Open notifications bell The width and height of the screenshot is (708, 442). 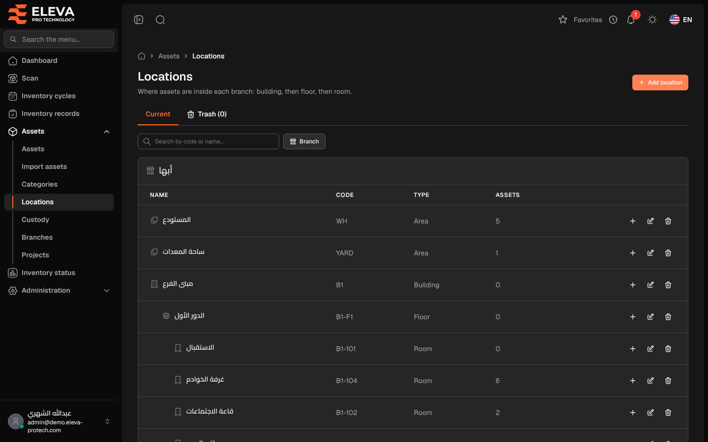click(x=631, y=20)
